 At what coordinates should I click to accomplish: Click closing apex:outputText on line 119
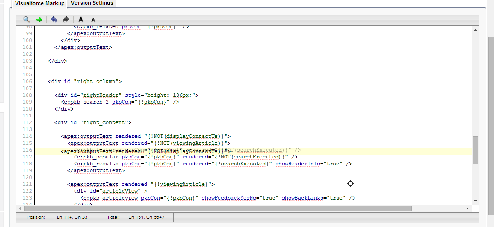tap(96, 170)
